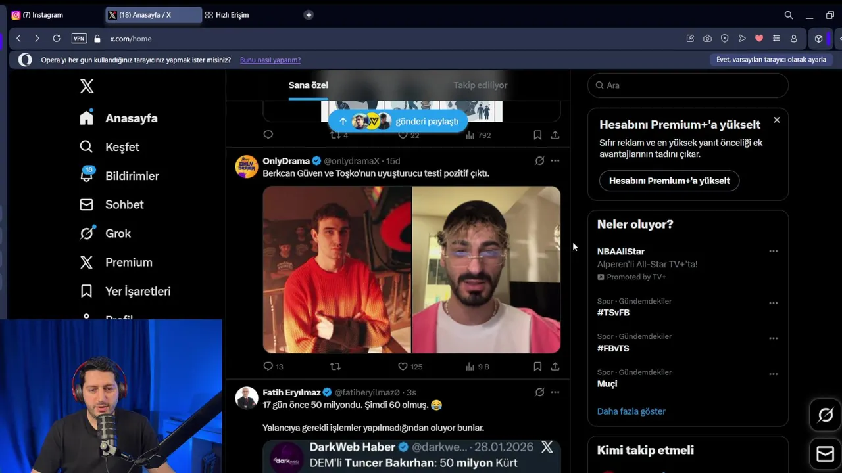Viewport: 842px width, 473px height.
Task: Open the right photo of OnlyDrama post
Action: point(486,270)
